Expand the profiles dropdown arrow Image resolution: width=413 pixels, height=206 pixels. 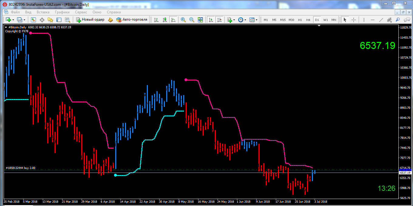pos(25,20)
